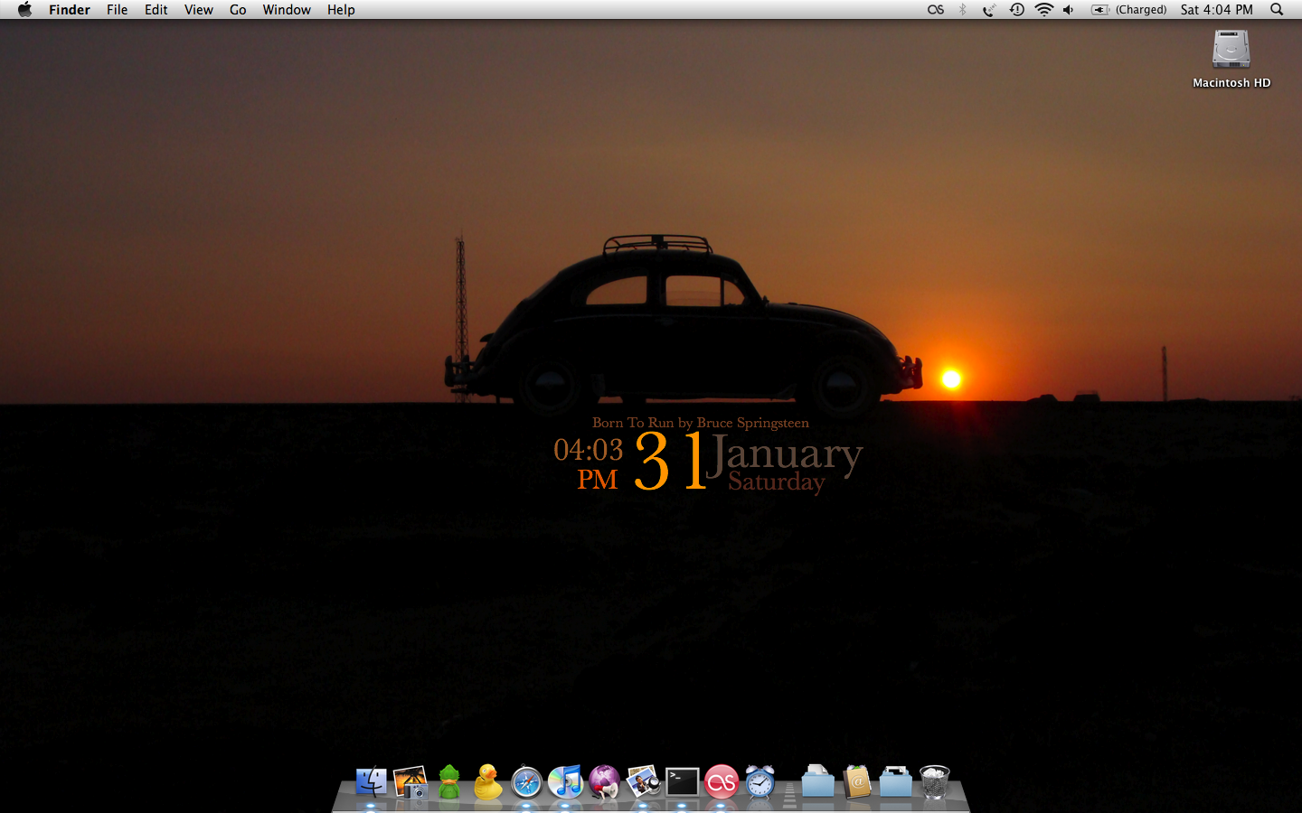Screen dimensions: 1302x813
Task: Open the Go menu
Action: tap(238, 10)
